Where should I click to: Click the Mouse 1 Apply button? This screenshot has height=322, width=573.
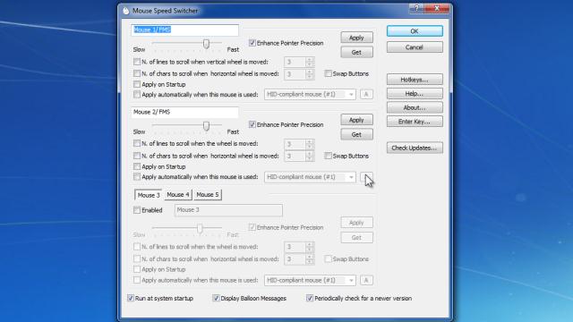(356, 38)
